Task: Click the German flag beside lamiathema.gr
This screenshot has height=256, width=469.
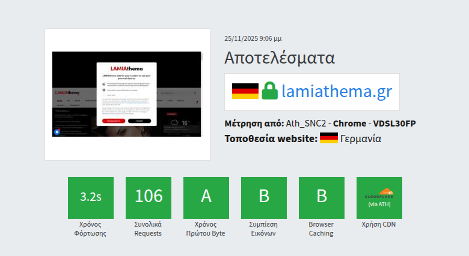Action: point(245,92)
